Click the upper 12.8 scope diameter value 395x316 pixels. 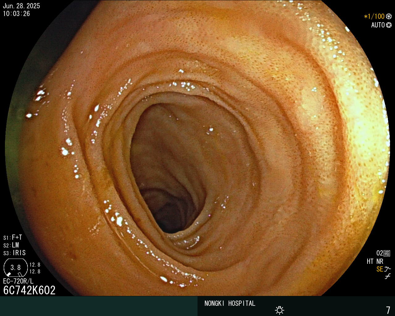tap(35, 265)
